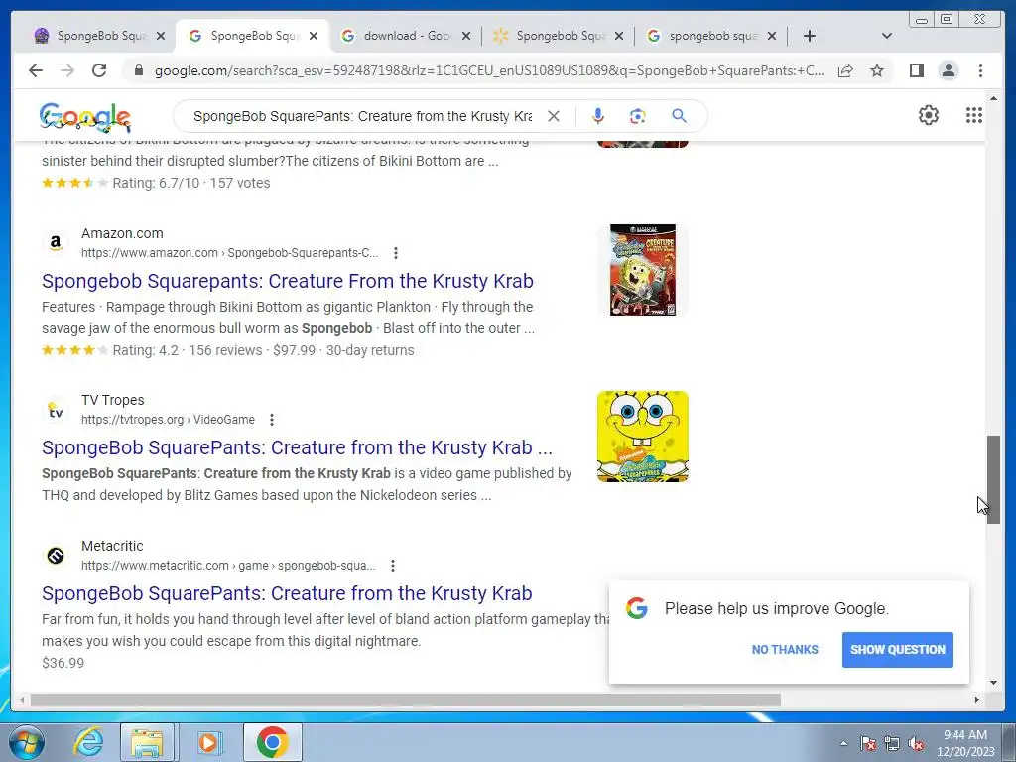The height and width of the screenshot is (762, 1016).
Task: Submit search with magnifier icon
Action: (x=679, y=116)
